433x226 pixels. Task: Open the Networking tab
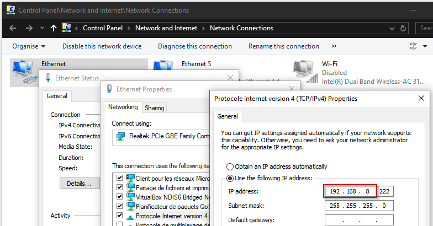point(123,107)
